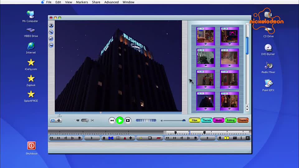The width and height of the screenshot is (299, 168).
Task: Open the Markers menu
Action: pyautogui.click(x=82, y=2)
